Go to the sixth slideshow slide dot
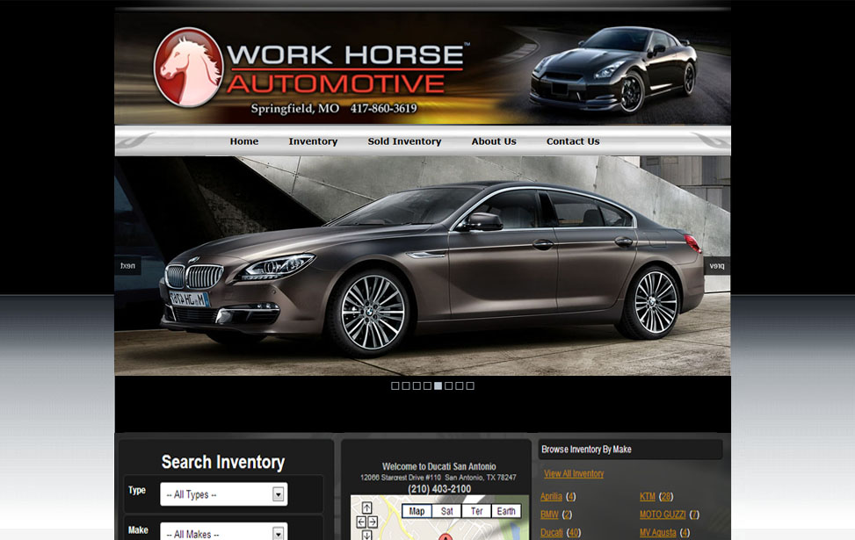The image size is (855, 540). pos(449,385)
